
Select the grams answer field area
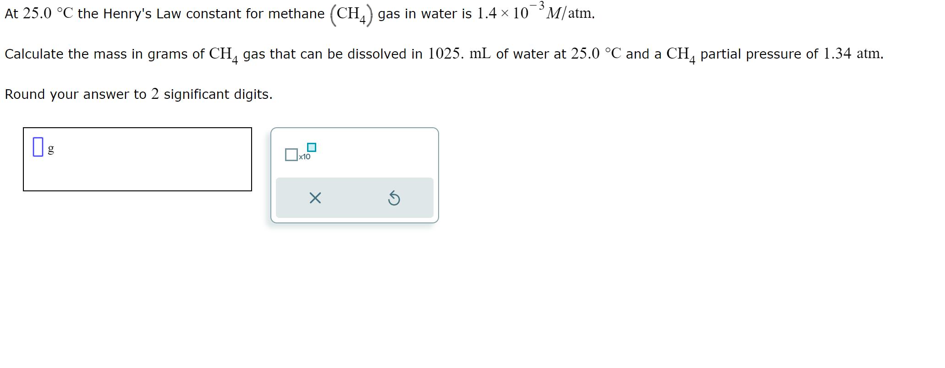[x=137, y=159]
